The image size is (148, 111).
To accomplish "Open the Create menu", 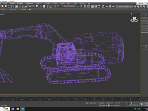I will pyautogui.click(x=5, y=3).
